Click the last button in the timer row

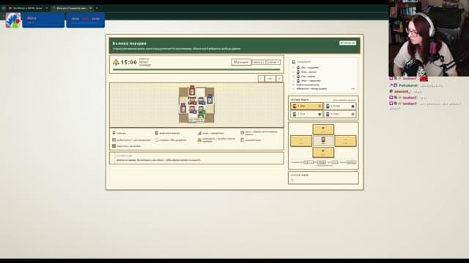[273, 62]
